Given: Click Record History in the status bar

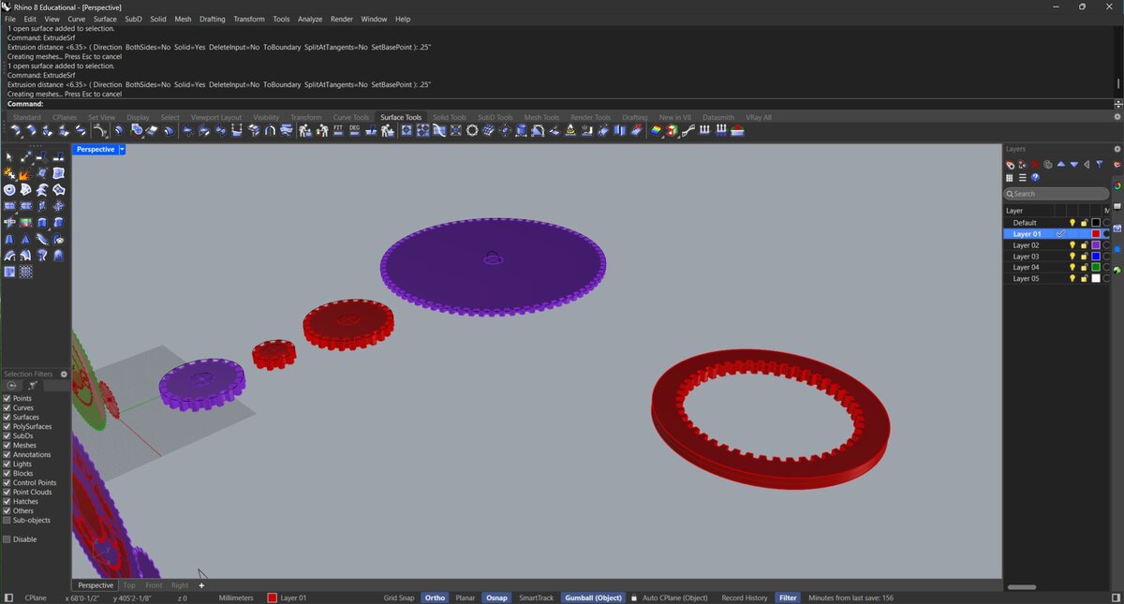Looking at the screenshot, I should pyautogui.click(x=745, y=597).
